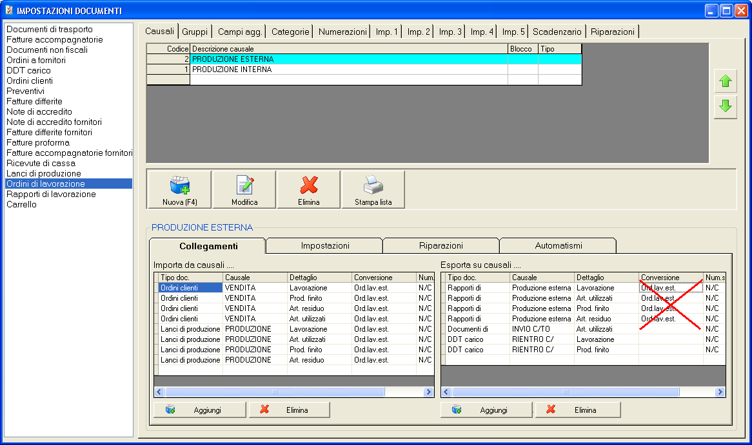Select Fatture proforma in the left list
Viewport: 752px width, 445px height.
38,143
